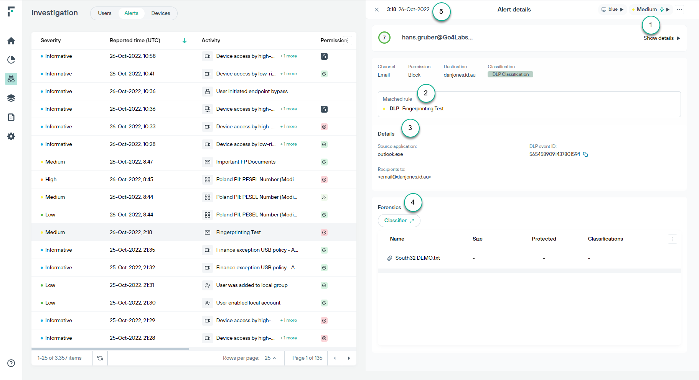Screen dimensions: 699x380
Task: Click the attachment icon beside South32 DEMO.txt
Action: click(389, 258)
